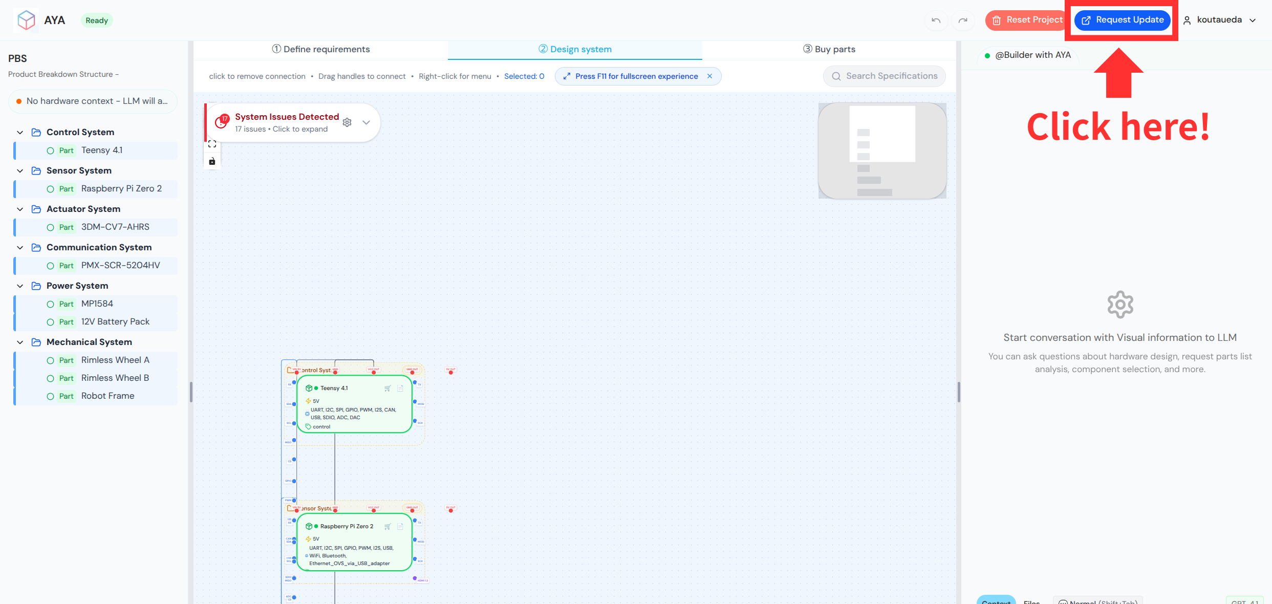The width and height of the screenshot is (1272, 604).
Task: Toggle the lock icon on the canvas toolbar
Action: (212, 161)
